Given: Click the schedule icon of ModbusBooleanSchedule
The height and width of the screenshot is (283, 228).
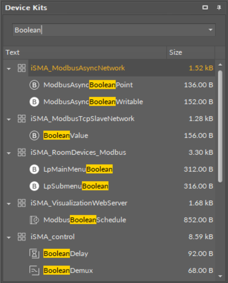Looking at the screenshot, I should (x=34, y=220).
